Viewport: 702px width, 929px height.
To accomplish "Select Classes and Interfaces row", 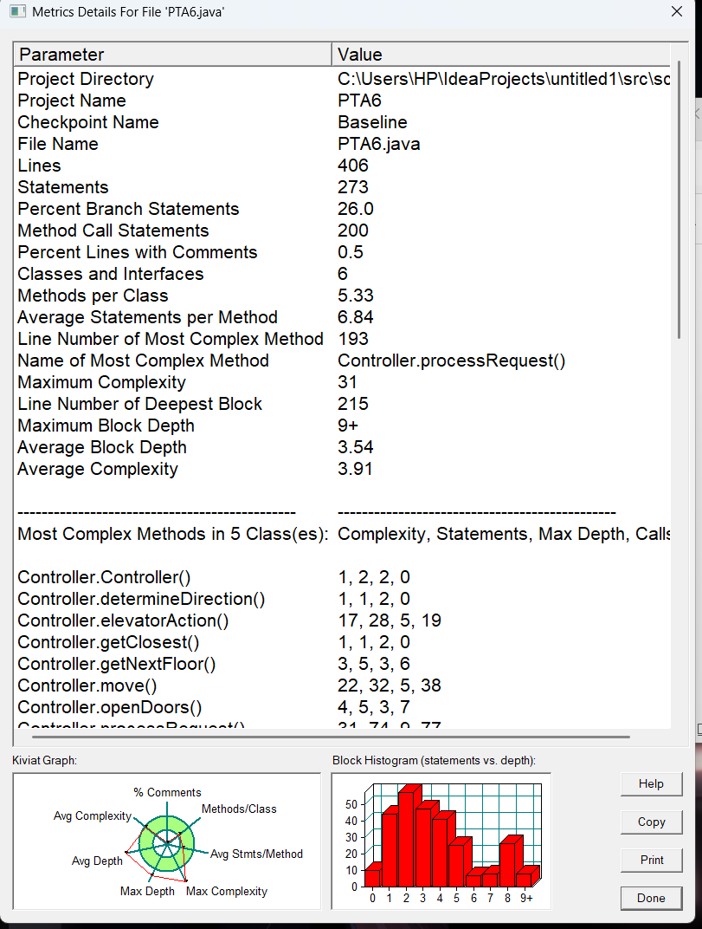I will tap(342, 274).
